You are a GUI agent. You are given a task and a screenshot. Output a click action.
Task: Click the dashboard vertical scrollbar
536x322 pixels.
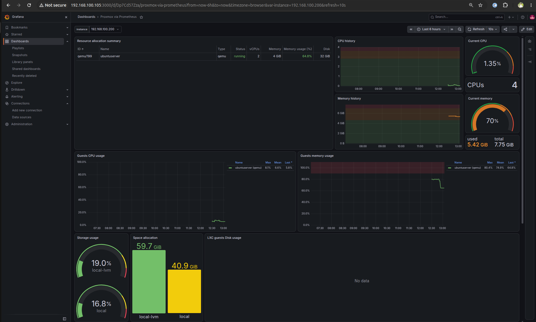(x=522, y=130)
